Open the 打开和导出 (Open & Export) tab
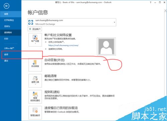Viewport: 167px width, 121px height. click(11, 20)
